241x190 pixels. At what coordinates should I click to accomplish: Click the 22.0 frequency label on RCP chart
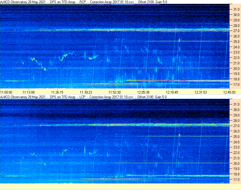[236, 58]
